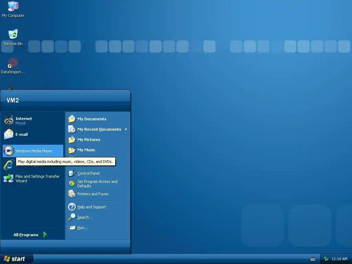Screen dimensions: 352x264
Task: Click the My Documents folder icon
Action: [72, 119]
